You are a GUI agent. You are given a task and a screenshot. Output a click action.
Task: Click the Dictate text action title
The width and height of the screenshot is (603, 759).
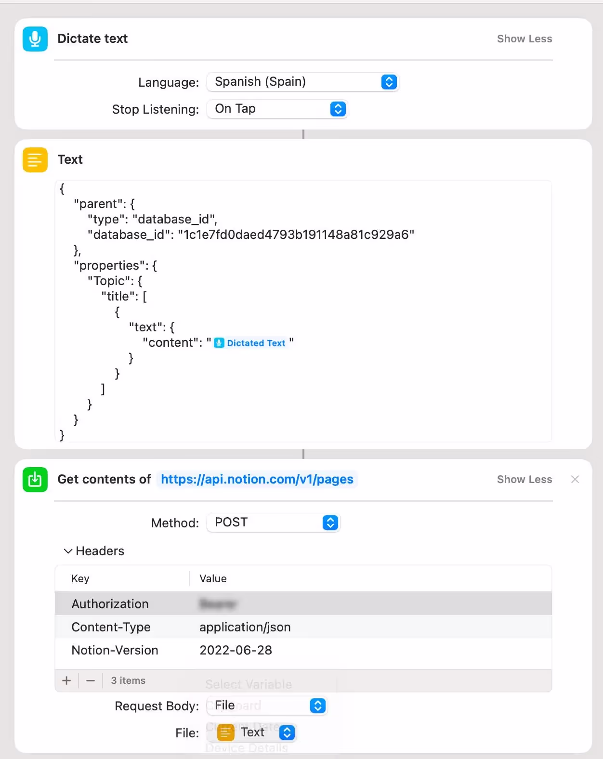pos(92,39)
